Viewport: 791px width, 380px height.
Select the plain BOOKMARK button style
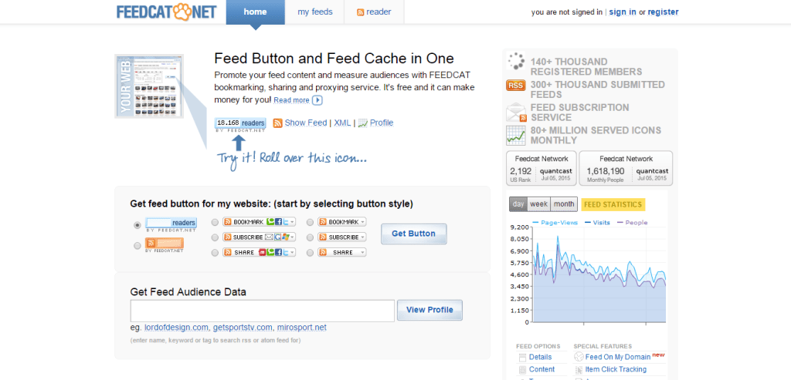pyautogui.click(x=310, y=222)
